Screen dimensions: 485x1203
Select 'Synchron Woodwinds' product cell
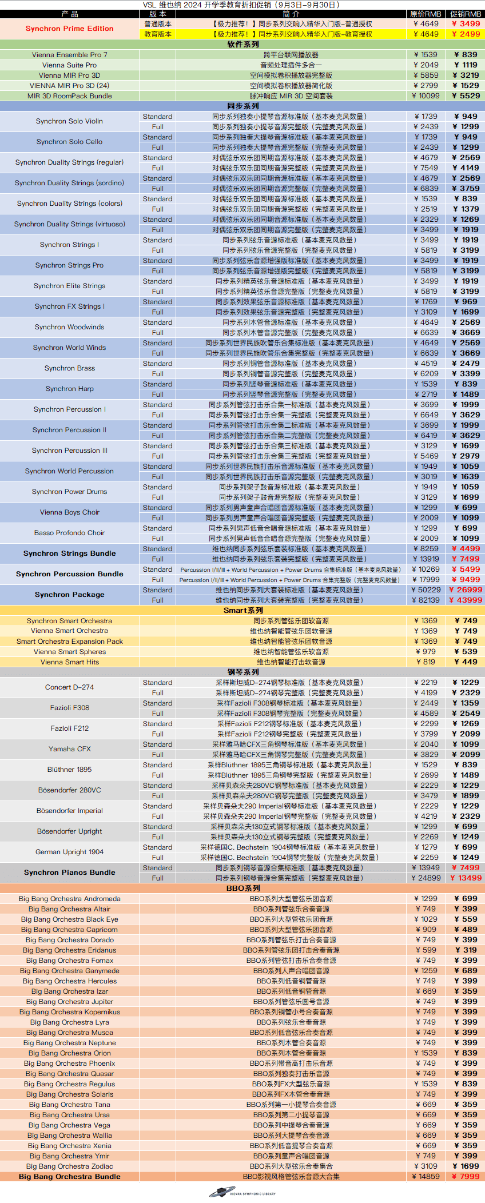(x=70, y=327)
